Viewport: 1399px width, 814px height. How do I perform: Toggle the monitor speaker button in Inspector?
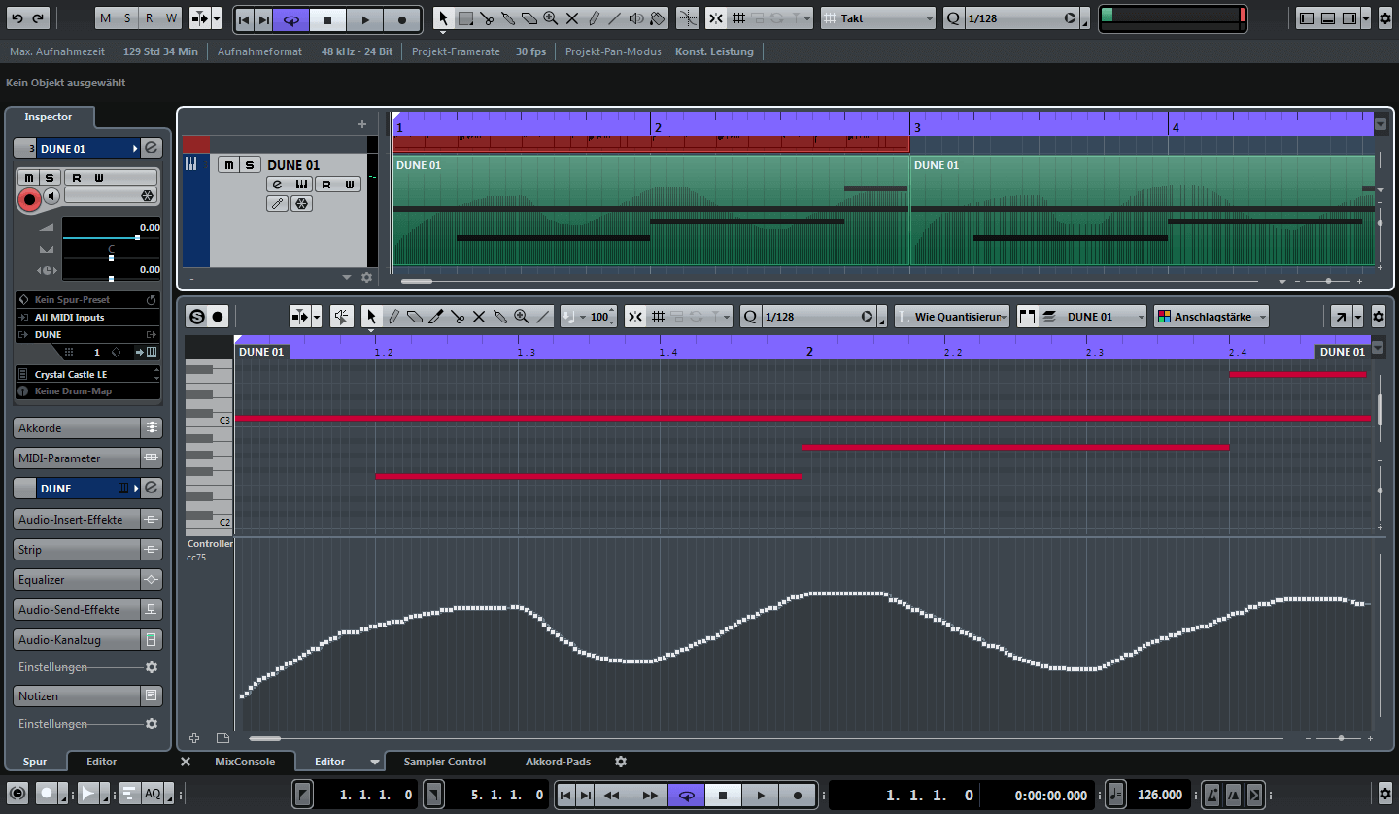(51, 196)
